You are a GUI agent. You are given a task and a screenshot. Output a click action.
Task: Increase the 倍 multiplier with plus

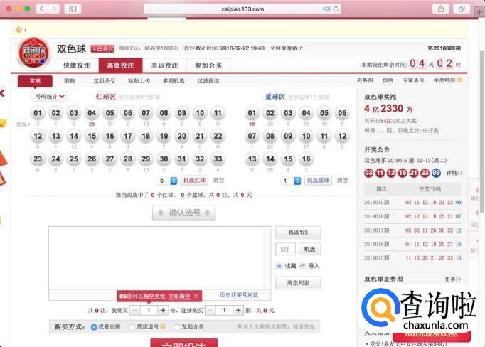coord(163,310)
